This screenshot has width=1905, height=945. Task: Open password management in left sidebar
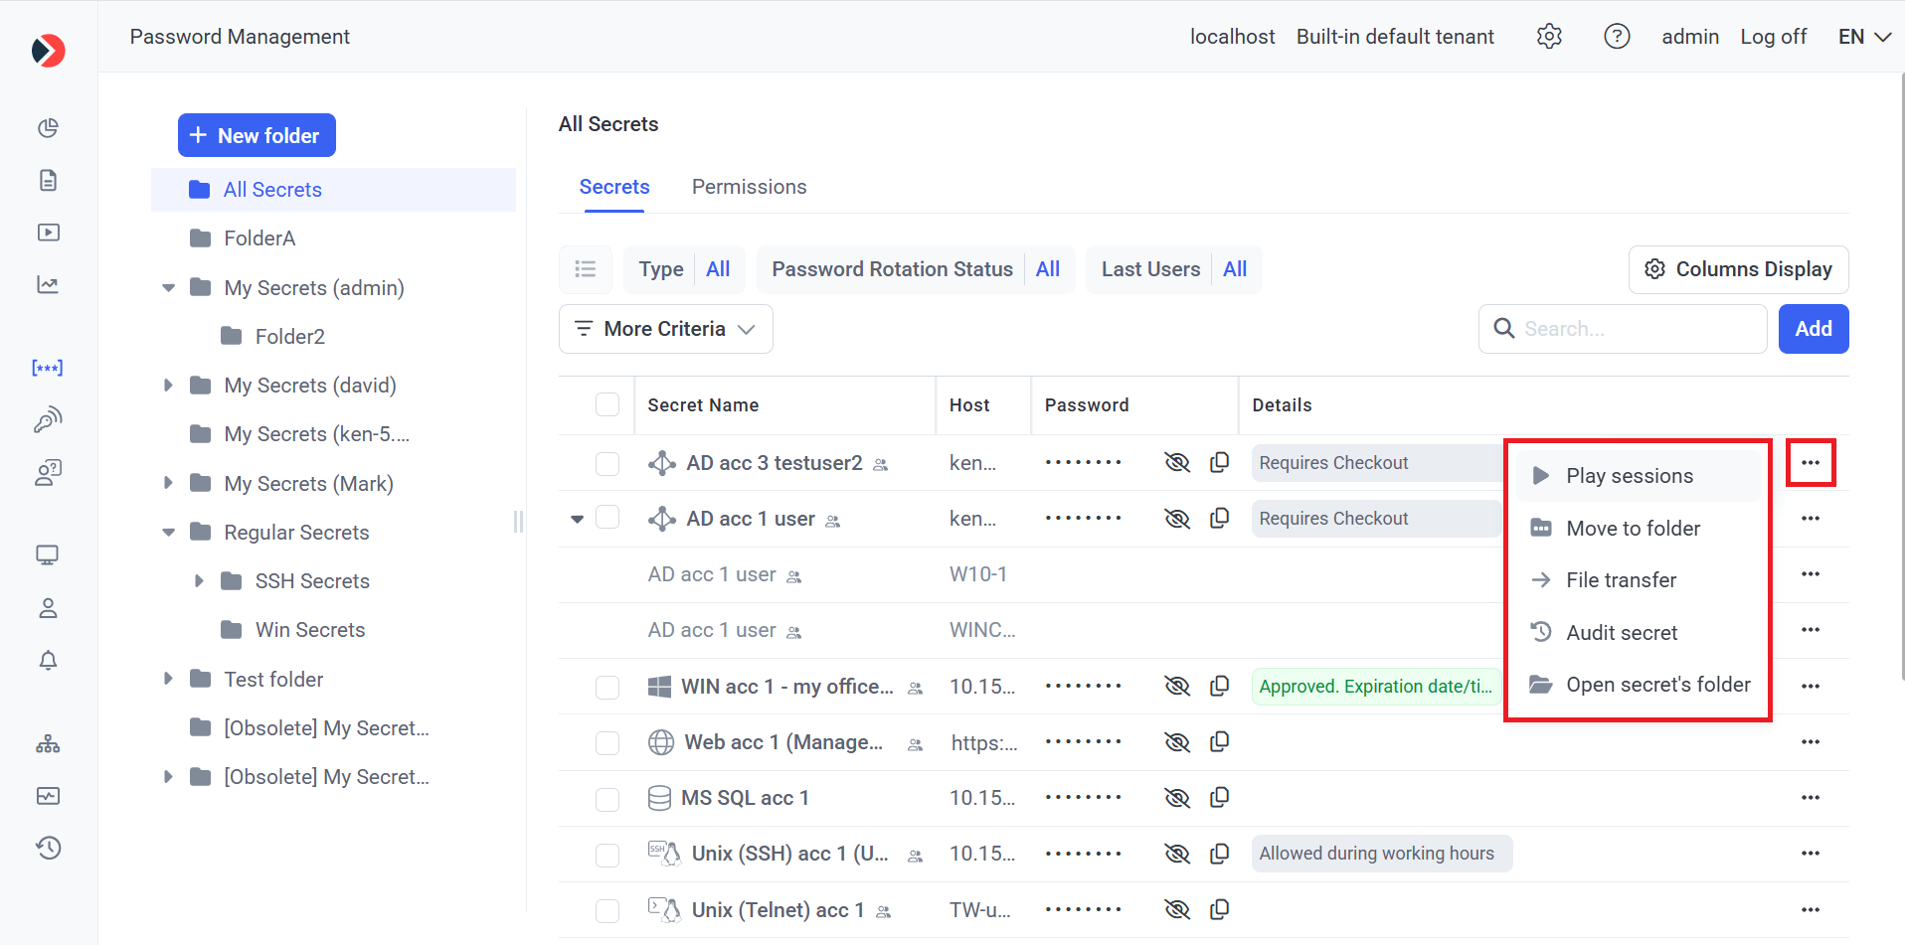click(48, 368)
